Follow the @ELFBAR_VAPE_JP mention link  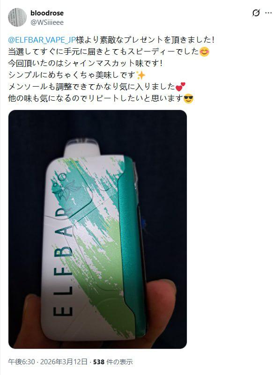42,40
